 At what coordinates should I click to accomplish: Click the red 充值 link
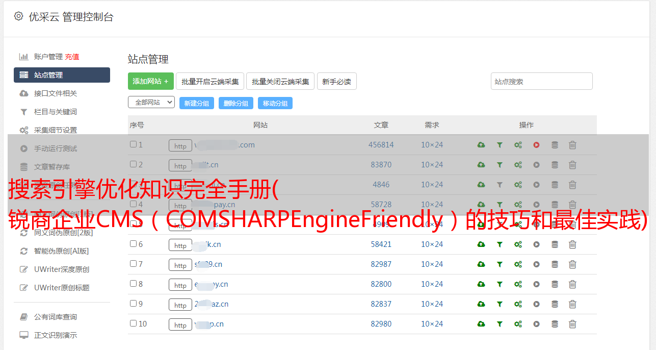pos(72,57)
